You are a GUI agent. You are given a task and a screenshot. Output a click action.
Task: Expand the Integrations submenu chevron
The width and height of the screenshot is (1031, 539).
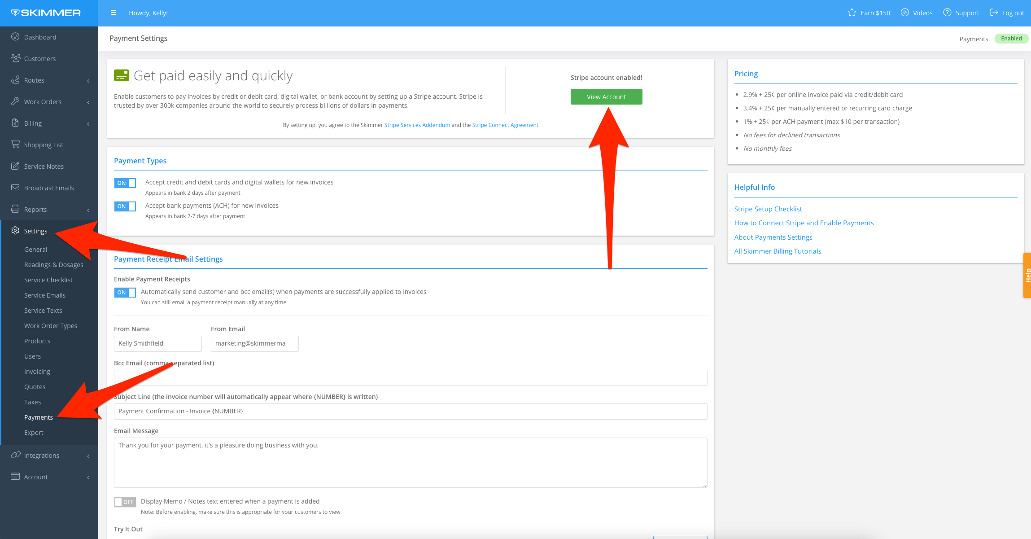pyautogui.click(x=88, y=456)
